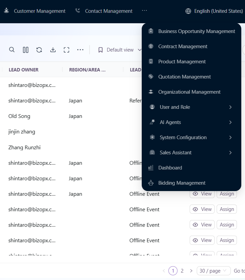
Task: Open the search icon in the toolbar
Action: pyautogui.click(x=12, y=50)
